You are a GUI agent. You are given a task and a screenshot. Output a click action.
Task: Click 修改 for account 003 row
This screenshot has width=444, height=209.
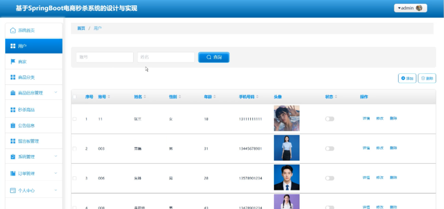[x=380, y=148]
